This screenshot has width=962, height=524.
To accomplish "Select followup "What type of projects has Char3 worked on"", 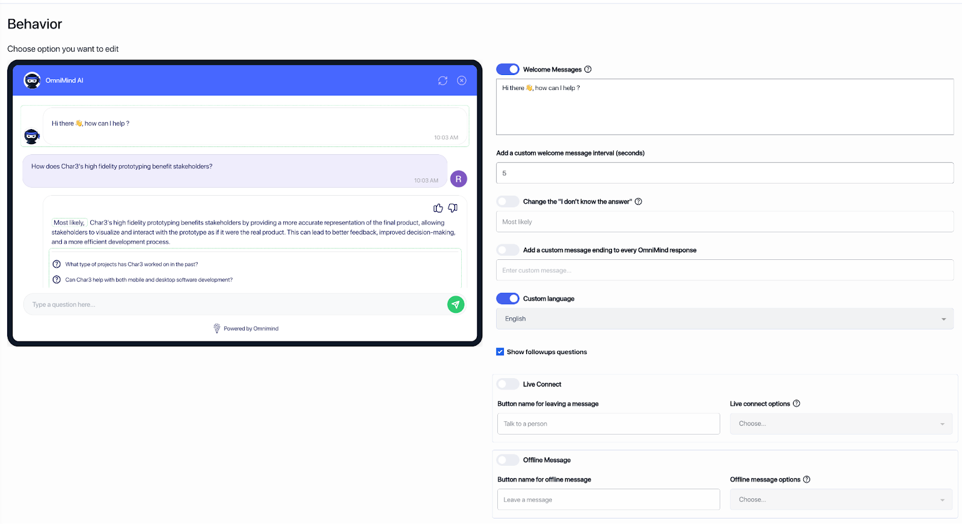I will [x=132, y=264].
